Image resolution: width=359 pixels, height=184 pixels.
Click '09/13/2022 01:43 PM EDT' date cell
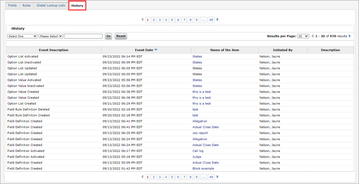point(122,168)
